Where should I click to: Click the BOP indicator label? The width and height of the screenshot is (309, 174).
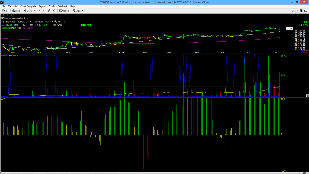pos(3,99)
